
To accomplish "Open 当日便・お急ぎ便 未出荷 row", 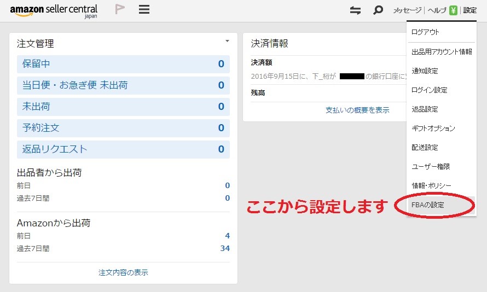I will pos(123,85).
